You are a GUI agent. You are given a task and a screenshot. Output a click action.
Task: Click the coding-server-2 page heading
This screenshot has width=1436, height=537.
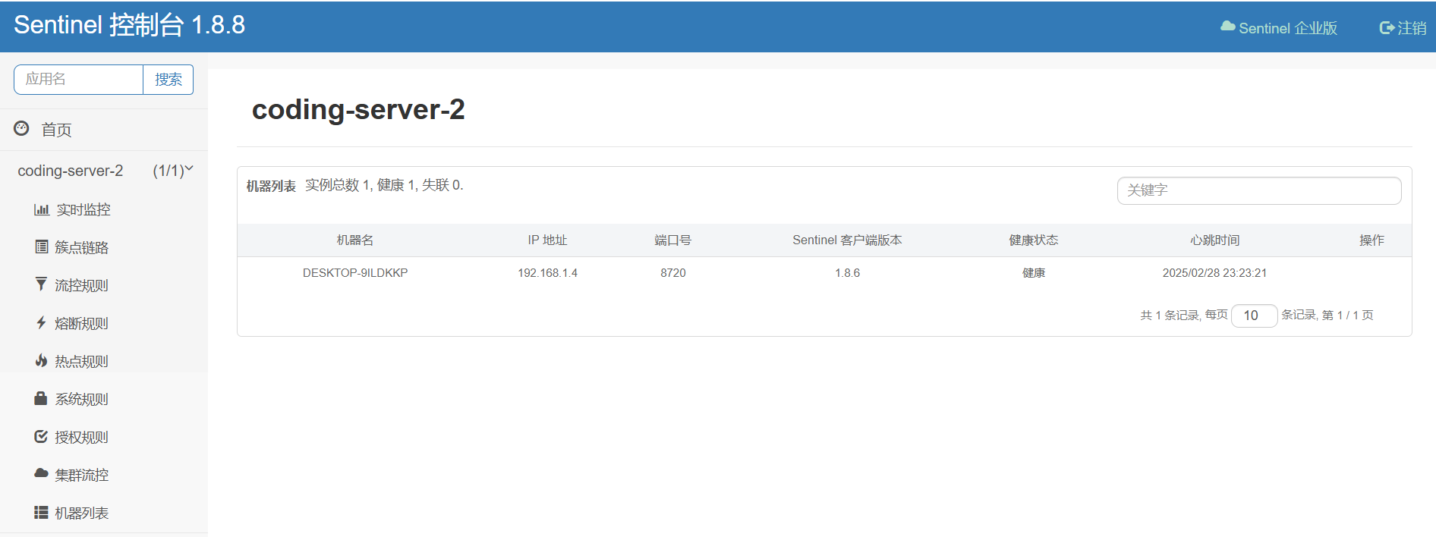(x=358, y=110)
